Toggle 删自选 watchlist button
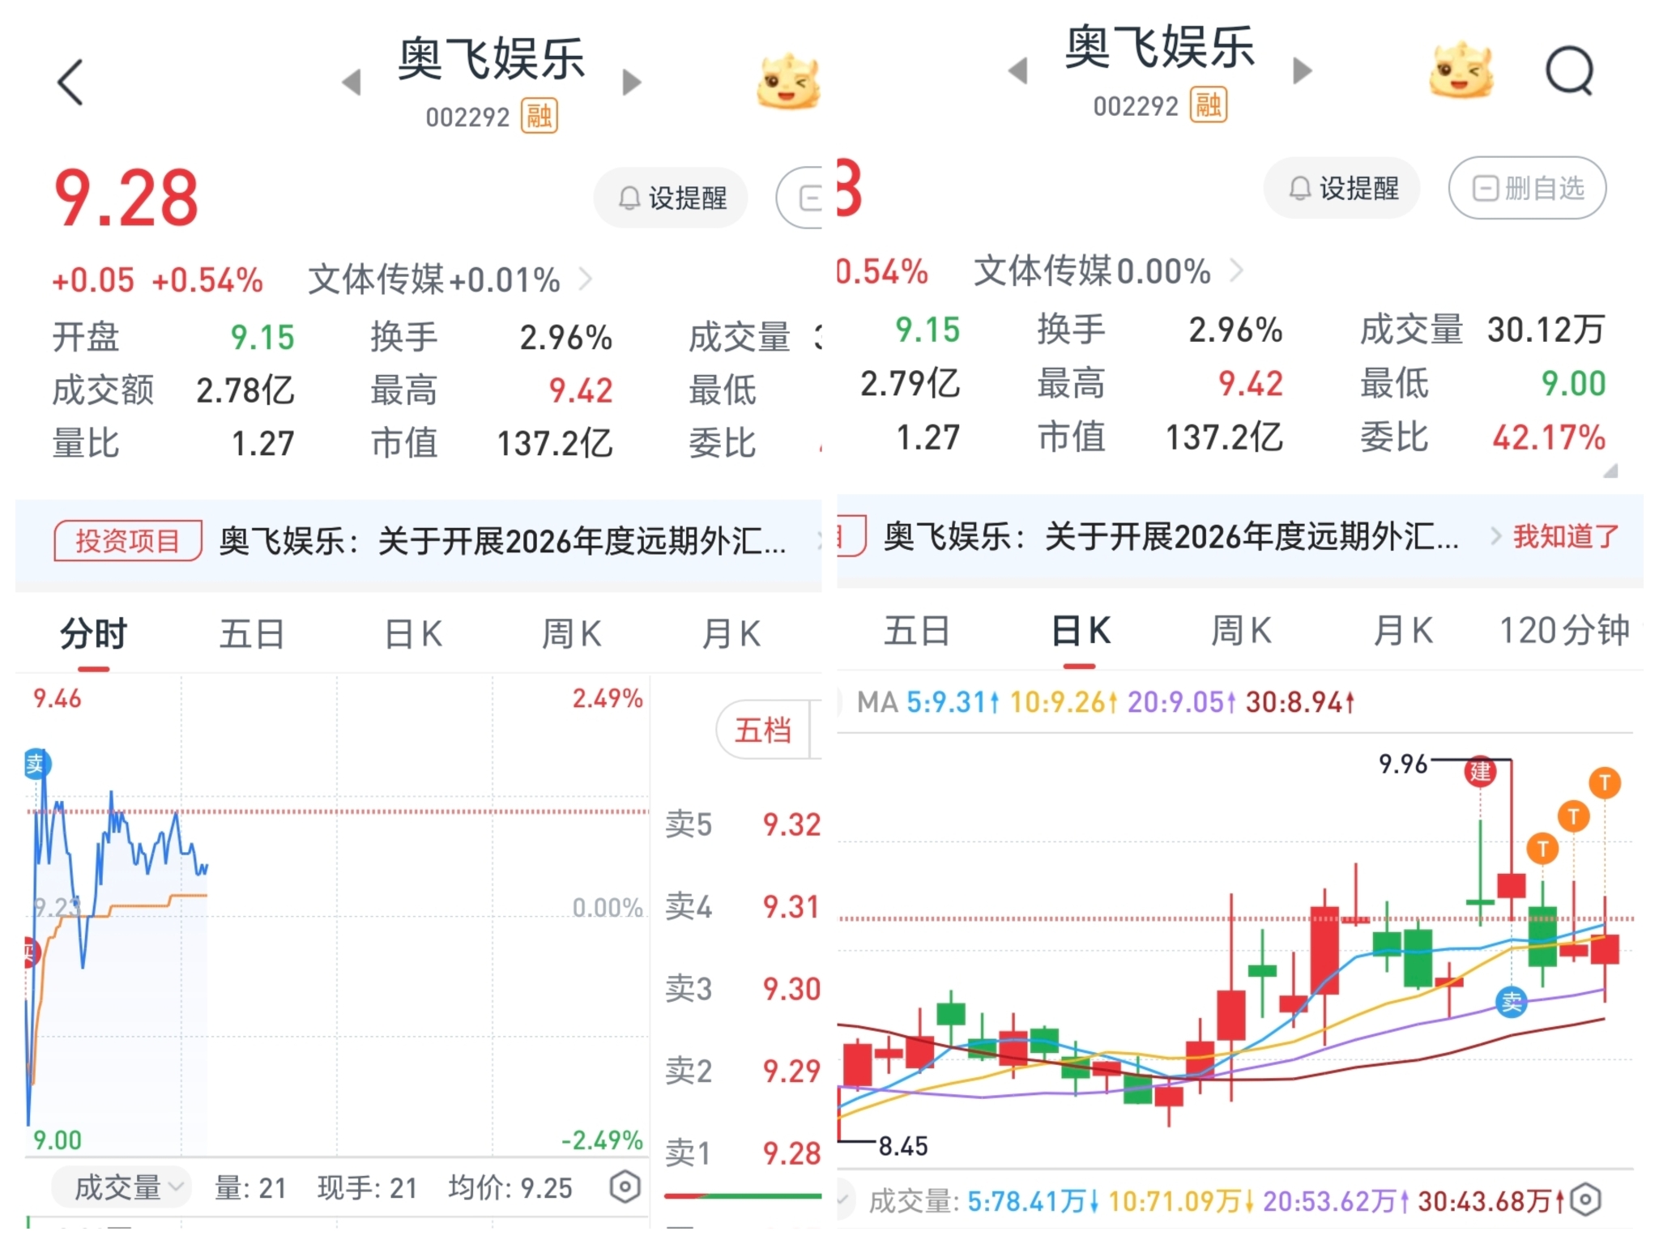1659x1244 pixels. pyautogui.click(x=1527, y=189)
